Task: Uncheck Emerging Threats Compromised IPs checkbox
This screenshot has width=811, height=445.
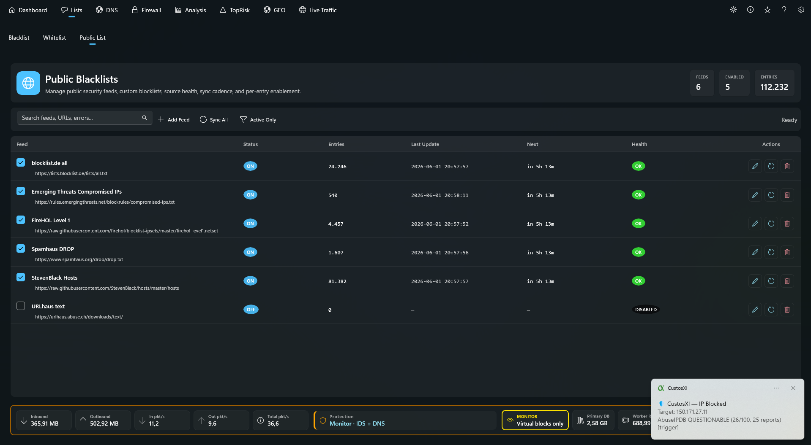Action: [21, 191]
